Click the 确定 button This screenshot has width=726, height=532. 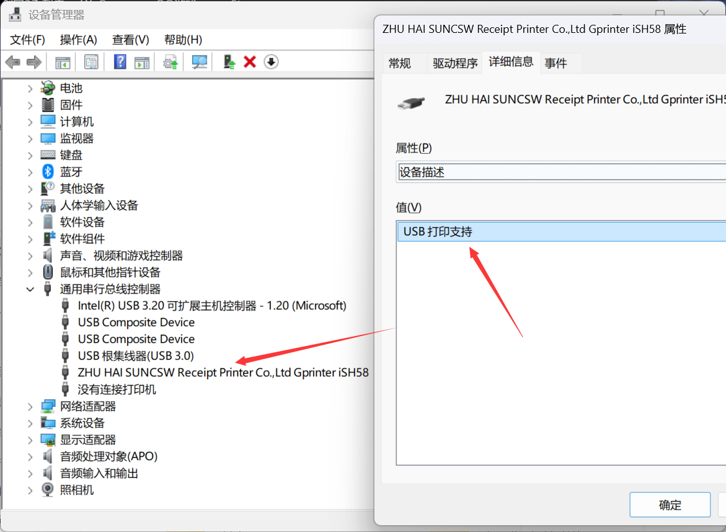(670, 505)
